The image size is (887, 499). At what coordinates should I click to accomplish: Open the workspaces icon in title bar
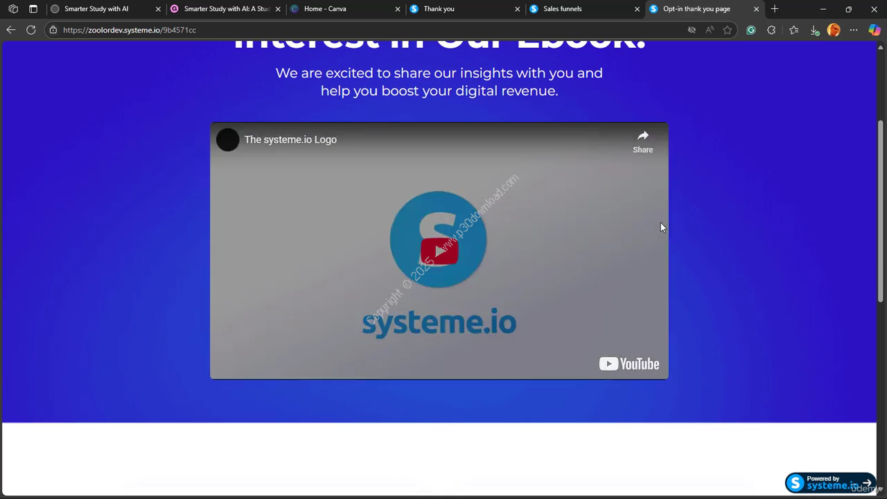coord(13,9)
